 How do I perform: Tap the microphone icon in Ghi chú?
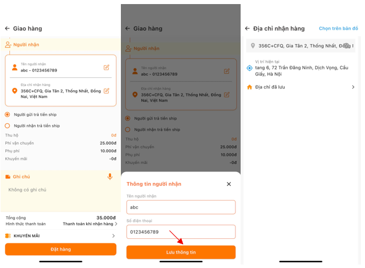point(110,177)
